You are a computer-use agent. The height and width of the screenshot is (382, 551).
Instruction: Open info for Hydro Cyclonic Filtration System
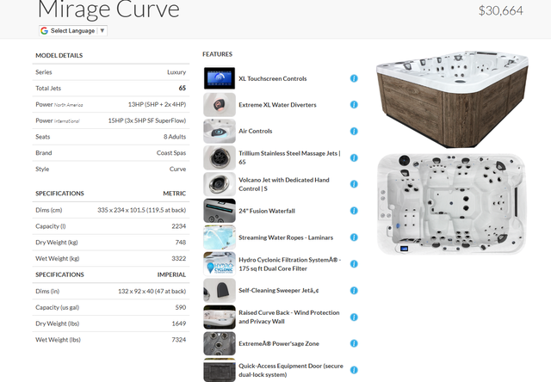point(354,264)
